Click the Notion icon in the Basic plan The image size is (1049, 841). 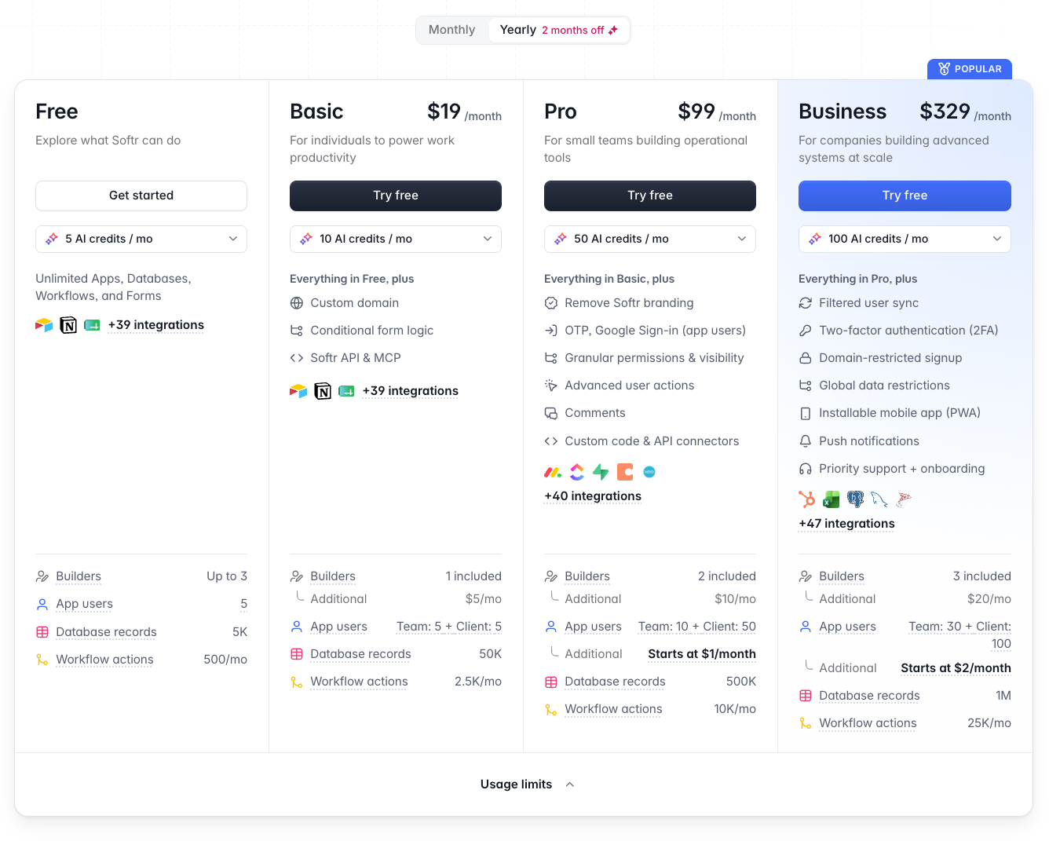click(323, 391)
